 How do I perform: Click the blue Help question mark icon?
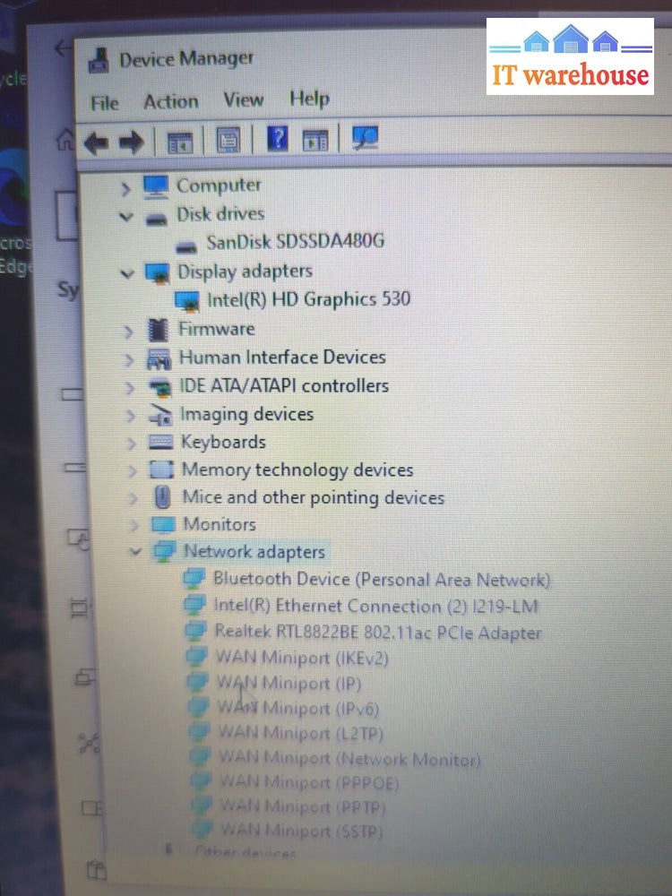(278, 139)
